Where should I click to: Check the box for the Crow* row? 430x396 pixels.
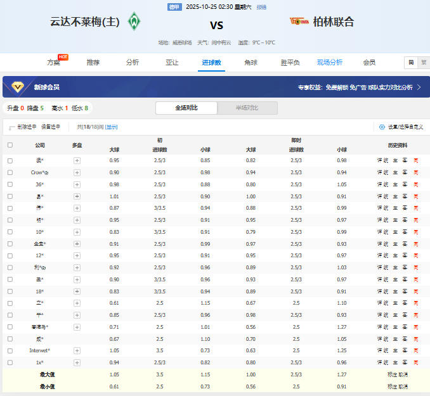[x=10, y=172]
